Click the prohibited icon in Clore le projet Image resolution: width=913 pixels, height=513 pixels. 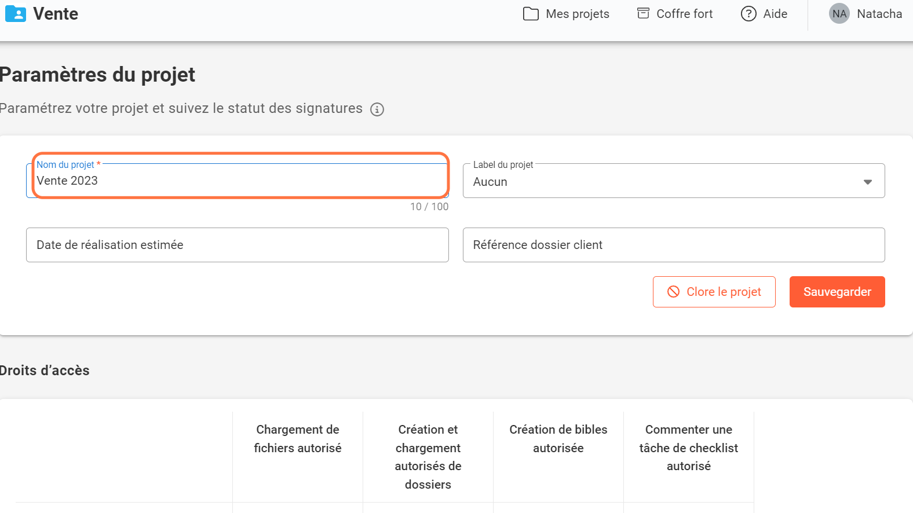673,292
